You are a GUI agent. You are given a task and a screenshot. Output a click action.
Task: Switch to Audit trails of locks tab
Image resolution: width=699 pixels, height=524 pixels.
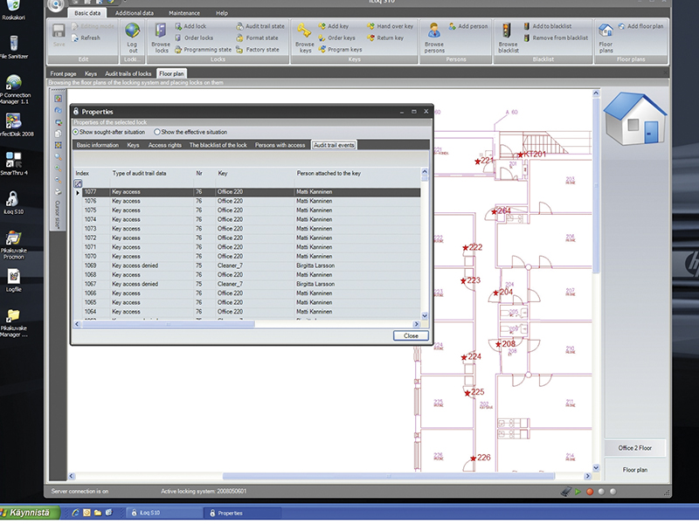[x=128, y=73]
